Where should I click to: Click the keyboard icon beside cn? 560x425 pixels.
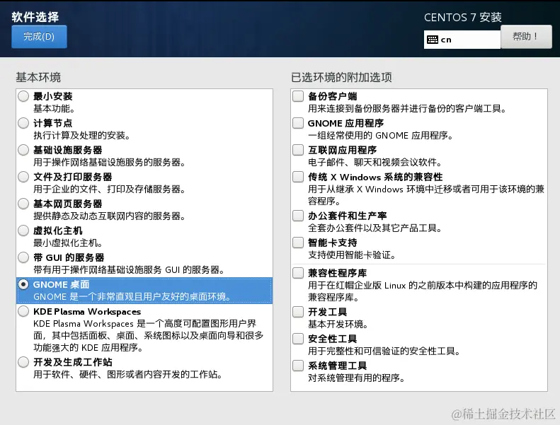point(432,40)
